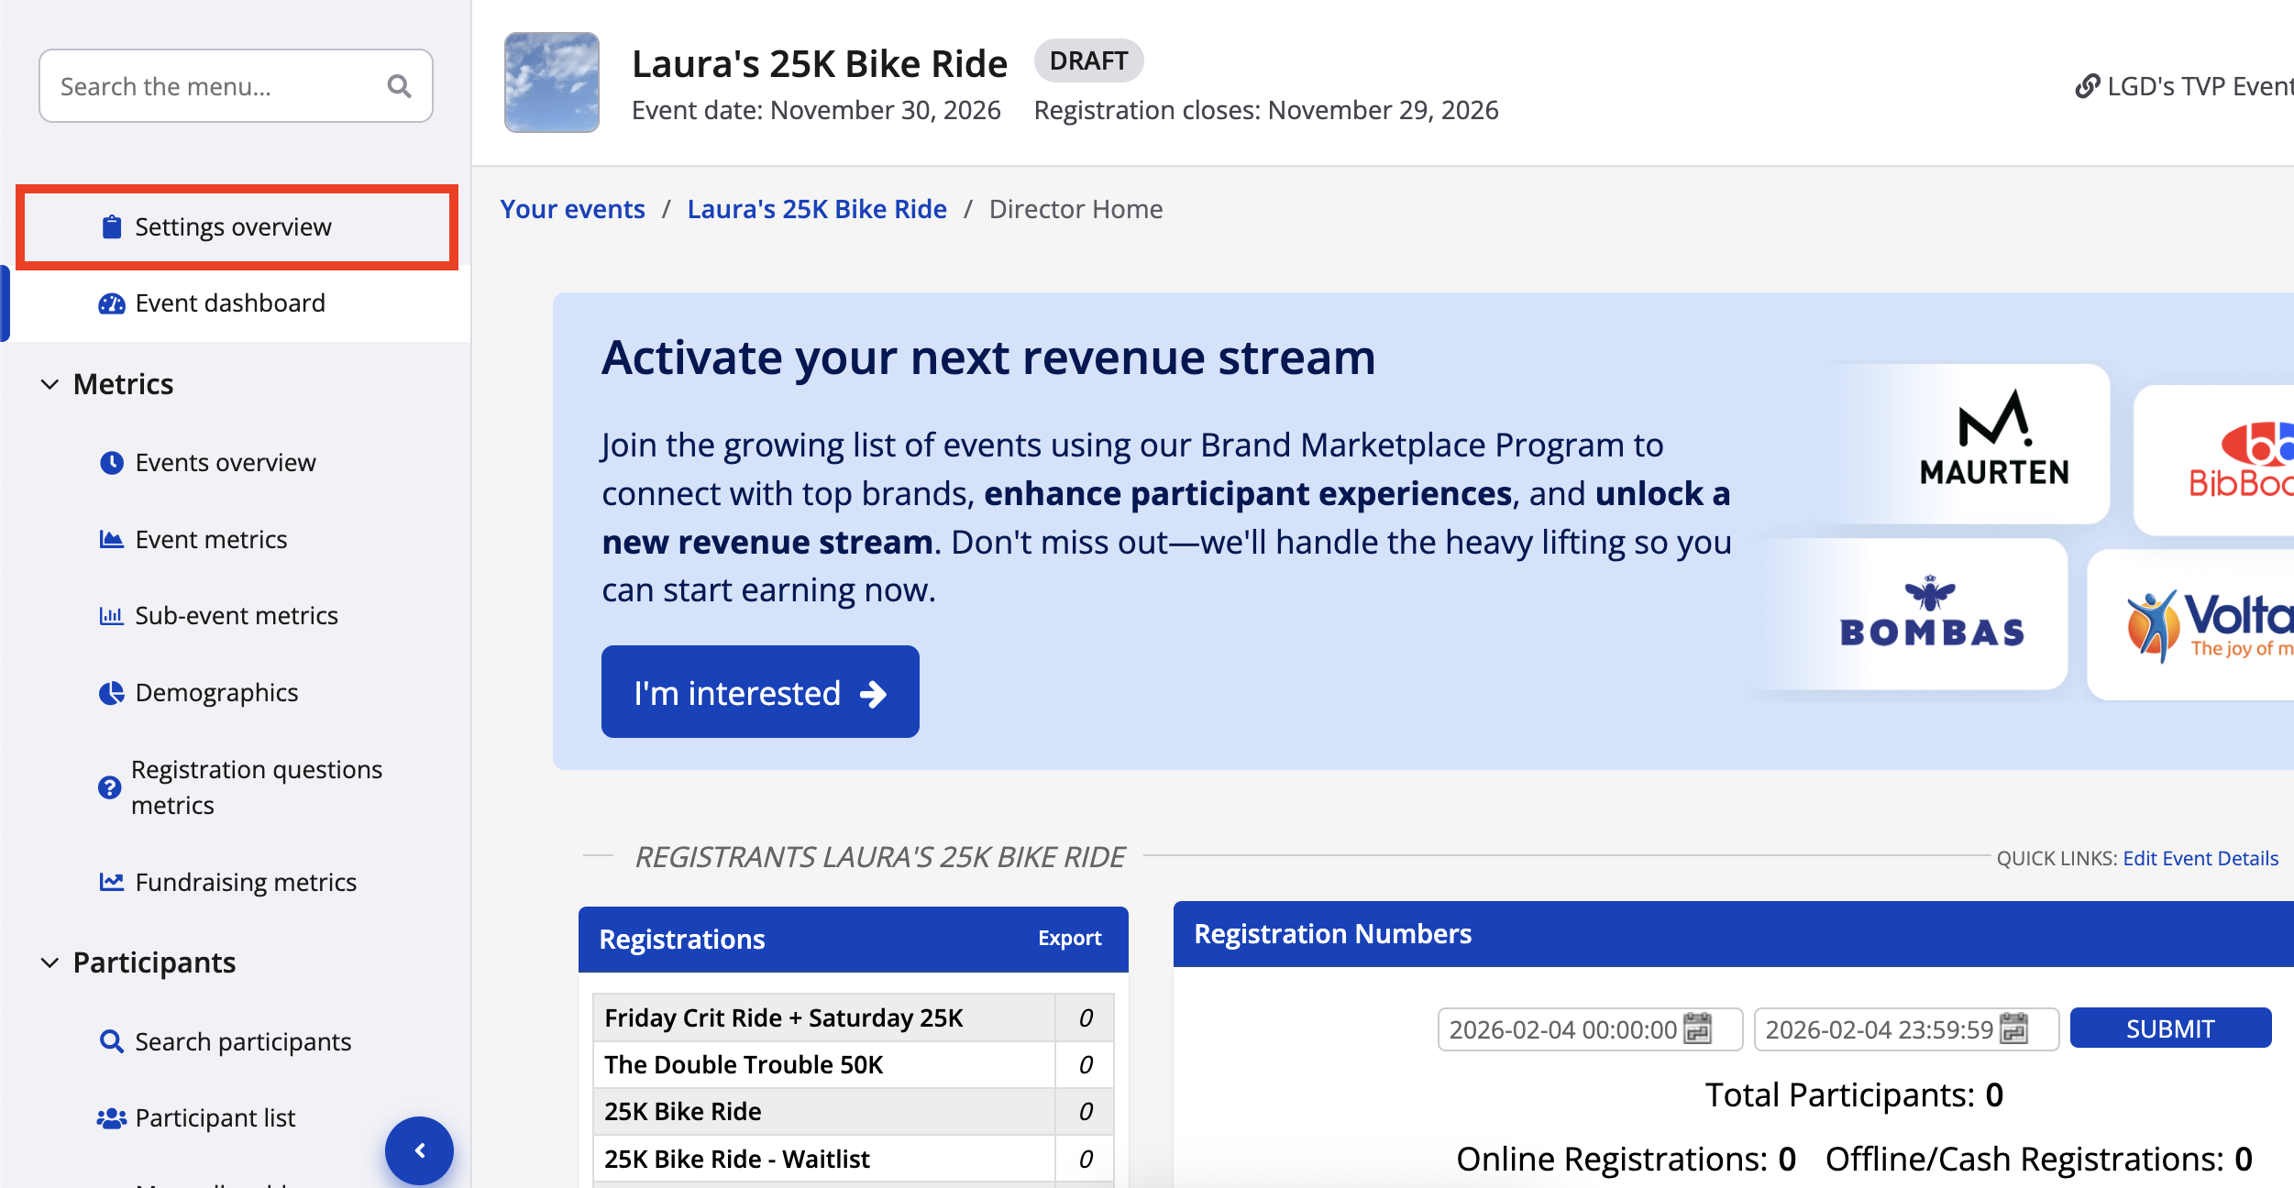Click the Participant list people icon
Viewport: 2294px width, 1188px height.
pyautogui.click(x=111, y=1118)
